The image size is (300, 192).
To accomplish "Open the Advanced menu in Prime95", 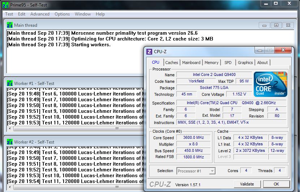I will pos(40,14).
